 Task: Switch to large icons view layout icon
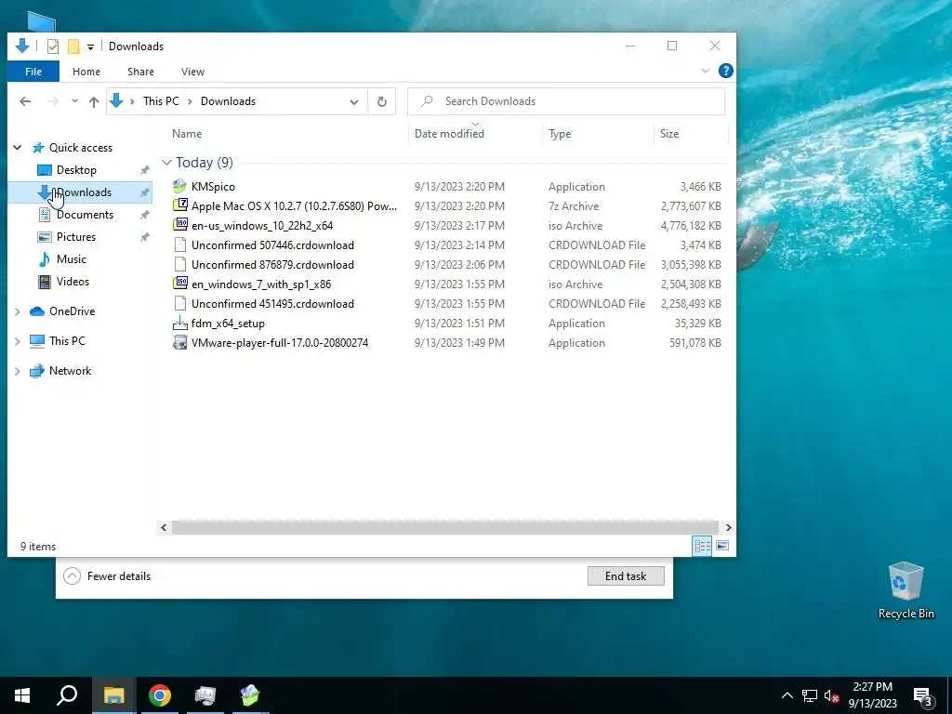point(721,546)
